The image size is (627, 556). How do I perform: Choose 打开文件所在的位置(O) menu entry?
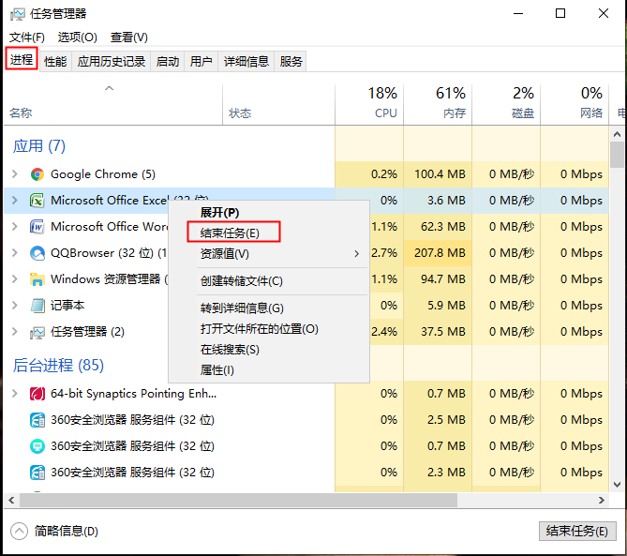(269, 329)
